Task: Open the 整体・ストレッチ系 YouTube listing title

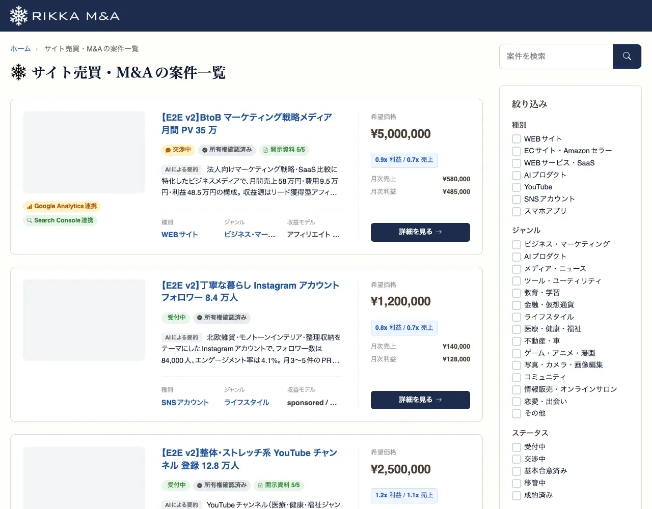Action: click(249, 459)
